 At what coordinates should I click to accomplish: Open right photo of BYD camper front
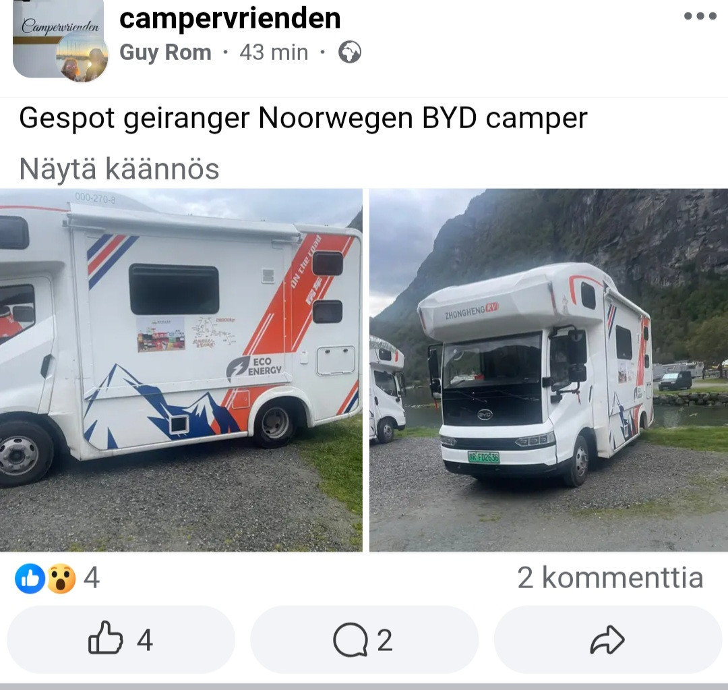[x=549, y=370]
